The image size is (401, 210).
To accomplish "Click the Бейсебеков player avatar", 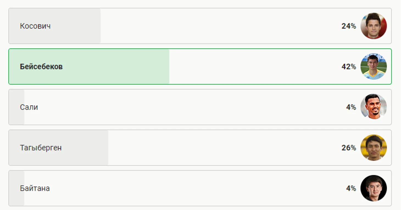I will (374, 66).
